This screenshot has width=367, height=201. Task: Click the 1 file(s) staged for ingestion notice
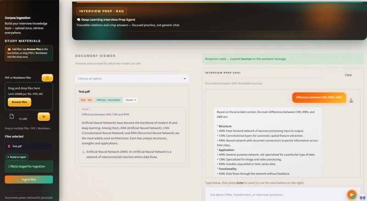29,166
